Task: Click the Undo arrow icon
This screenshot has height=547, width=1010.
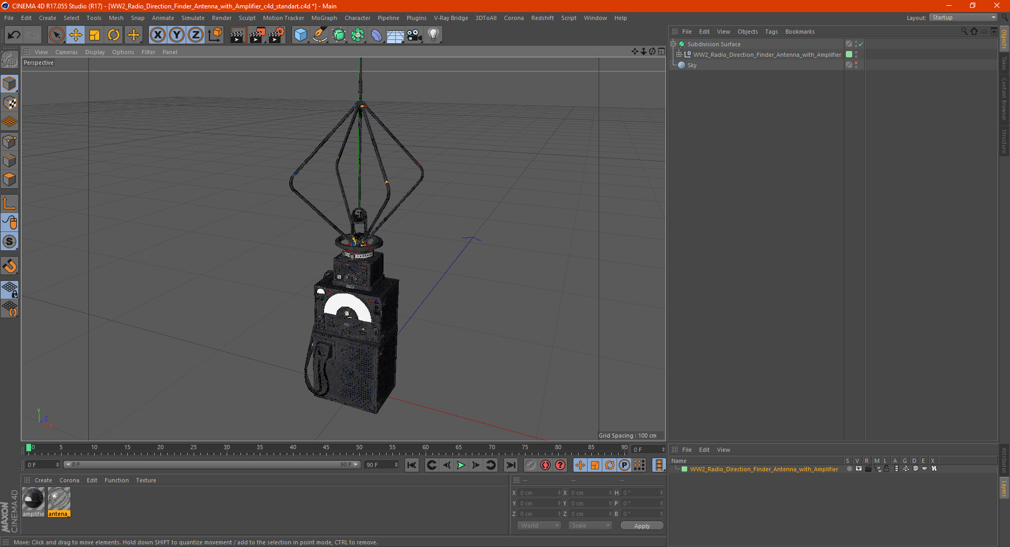Action: click(x=14, y=35)
